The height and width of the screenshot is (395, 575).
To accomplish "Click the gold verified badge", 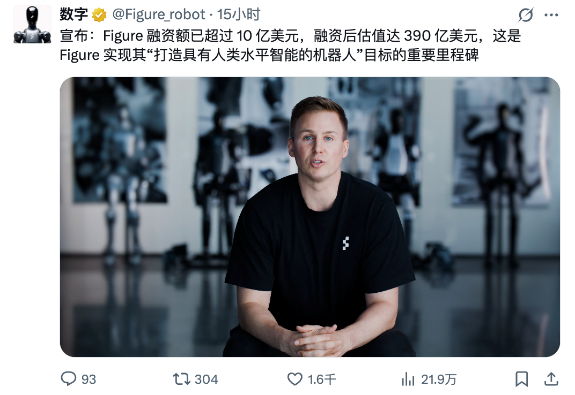I will click(99, 15).
